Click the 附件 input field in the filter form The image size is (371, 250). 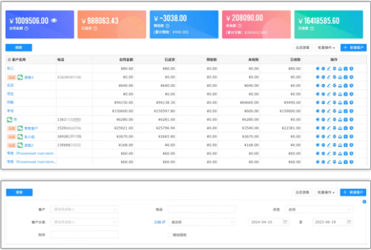click(x=84, y=235)
